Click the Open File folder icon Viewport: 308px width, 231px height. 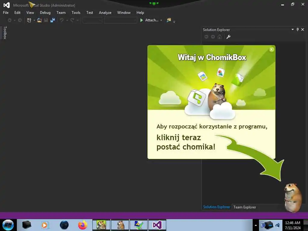click(x=39, y=20)
